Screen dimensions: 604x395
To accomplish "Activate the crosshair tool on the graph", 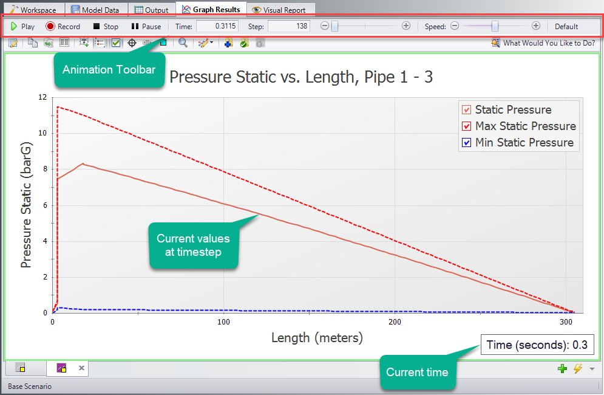I will point(132,43).
